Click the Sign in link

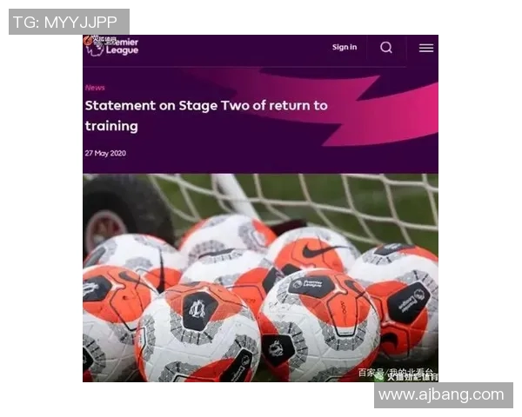point(345,47)
